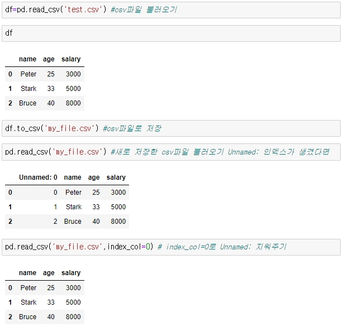This screenshot has width=343, height=327.
Task: Click age 40 in the Unnamed table
Action: [x=96, y=221]
